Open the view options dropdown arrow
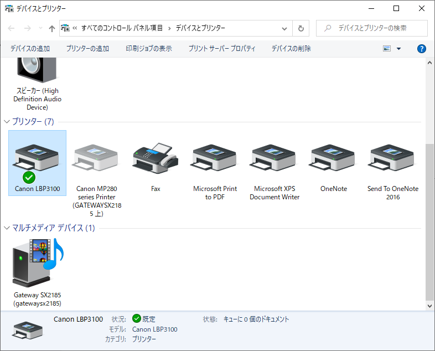The image size is (435, 351). tap(398, 49)
